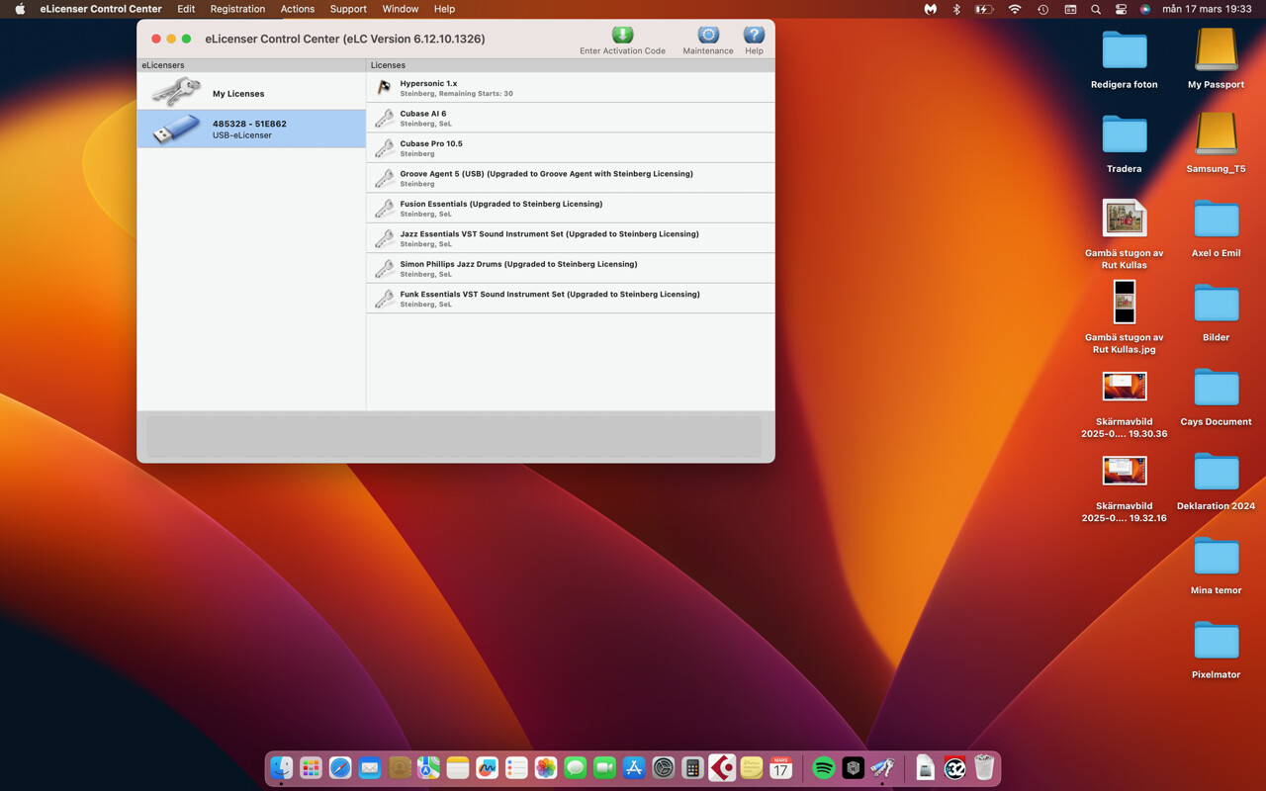
Task: Open Safari from the Dock
Action: tap(340, 767)
